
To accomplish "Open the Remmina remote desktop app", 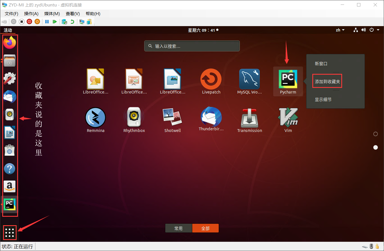I will (x=96, y=120).
